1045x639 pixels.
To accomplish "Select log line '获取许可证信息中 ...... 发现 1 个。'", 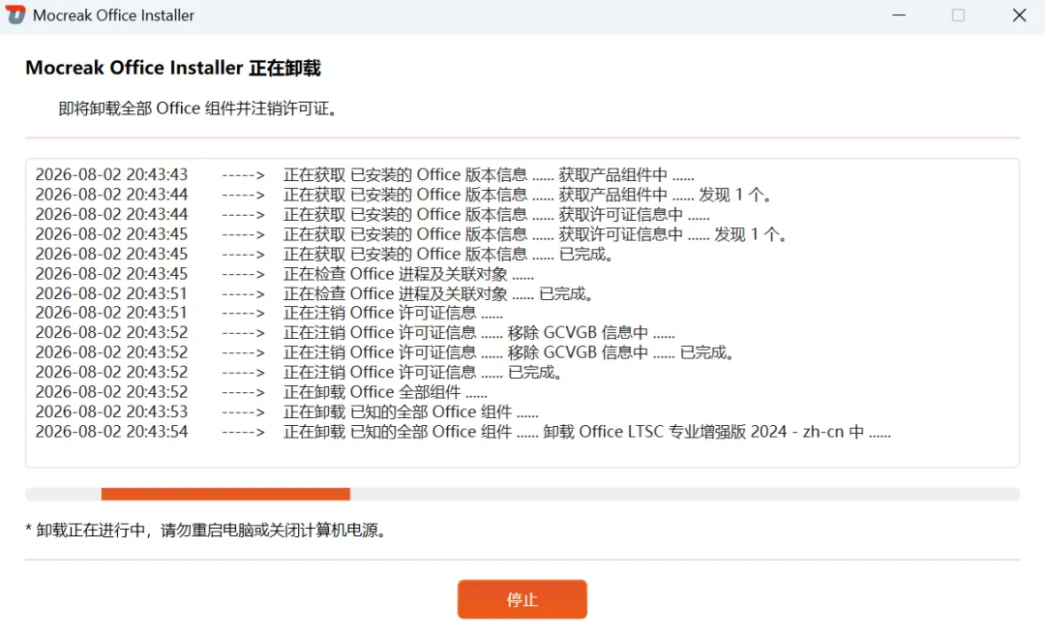I will point(411,234).
